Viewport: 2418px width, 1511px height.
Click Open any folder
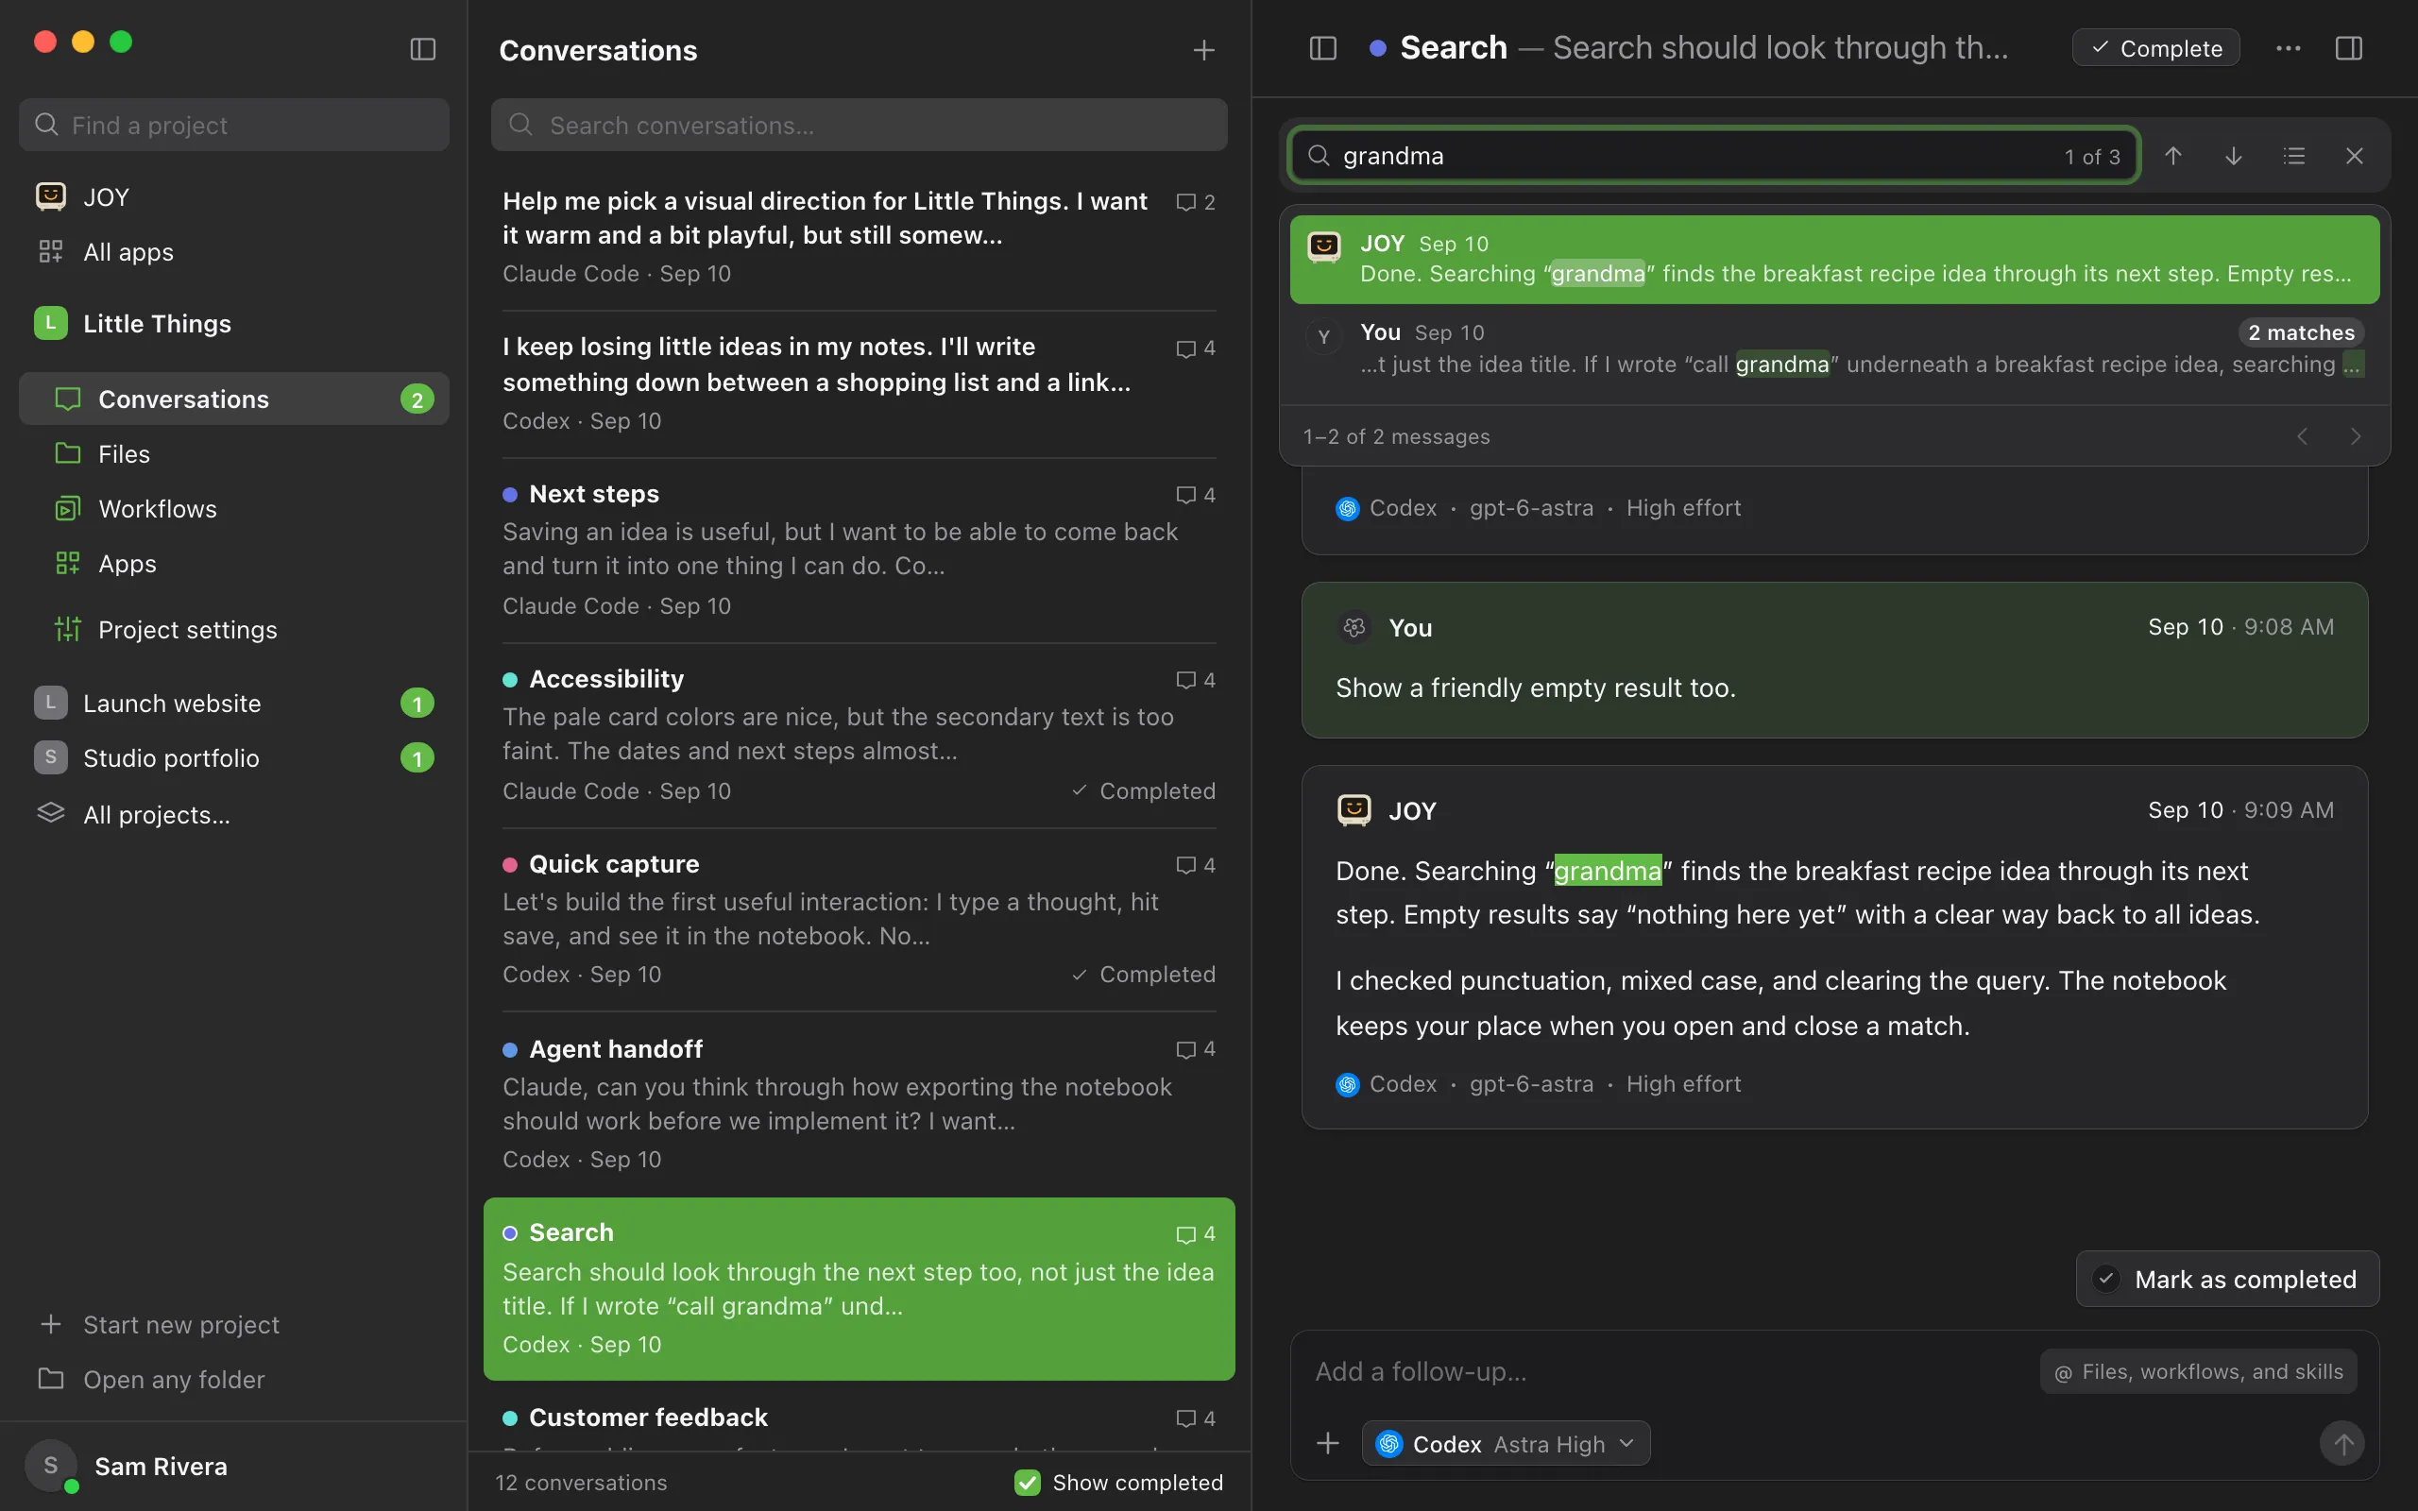pyautogui.click(x=234, y=1379)
